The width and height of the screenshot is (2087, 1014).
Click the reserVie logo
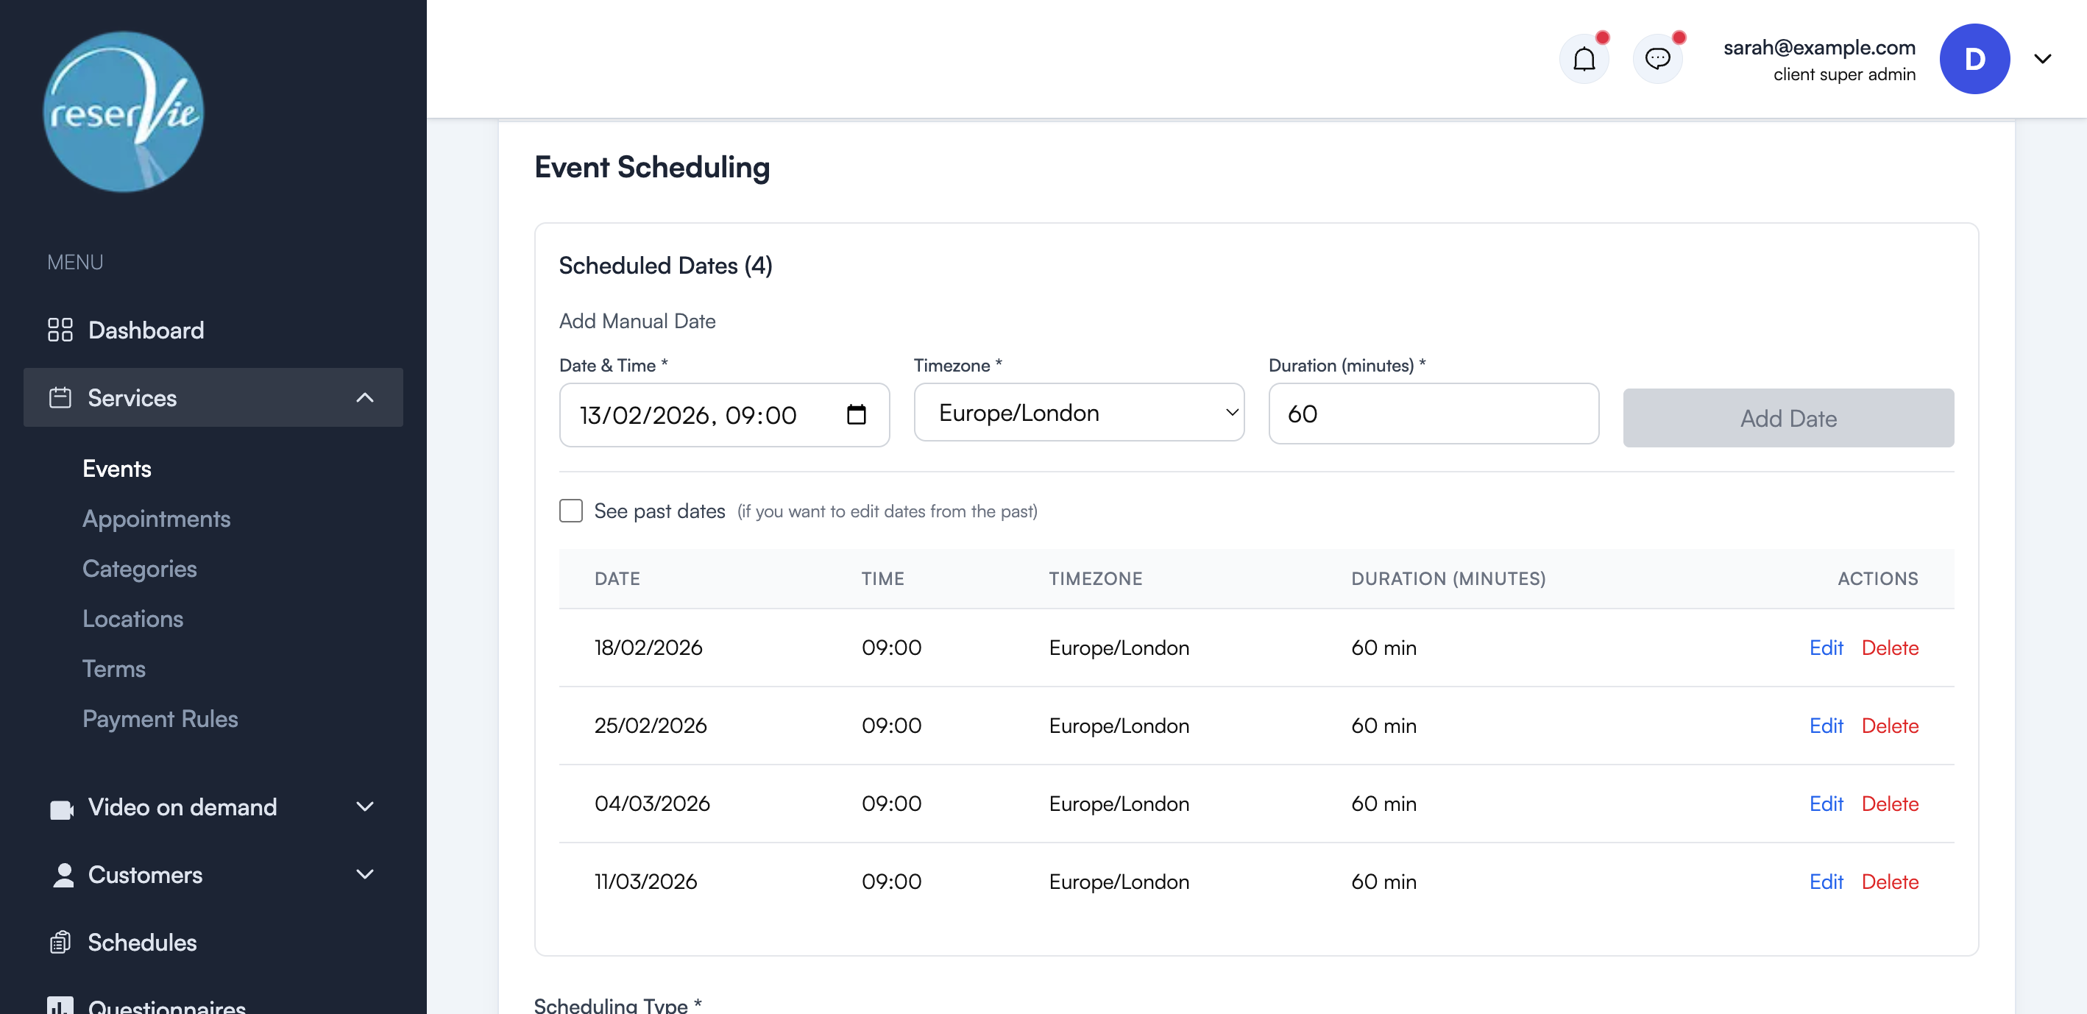tap(122, 113)
